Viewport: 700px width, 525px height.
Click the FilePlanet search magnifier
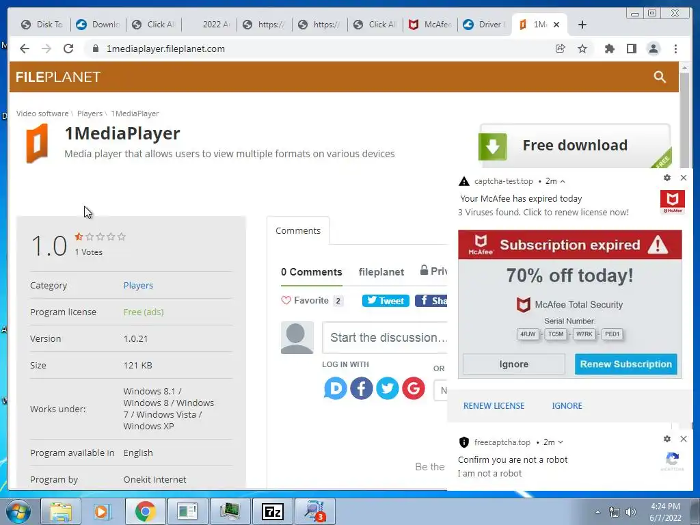(660, 77)
